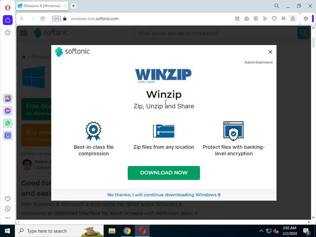The width and height of the screenshot is (316, 237).
Task: Click the Opera logo menu icon
Action: point(8,8)
